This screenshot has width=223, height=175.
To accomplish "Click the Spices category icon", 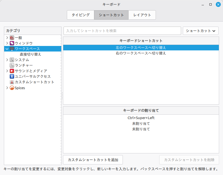I will (12, 88).
